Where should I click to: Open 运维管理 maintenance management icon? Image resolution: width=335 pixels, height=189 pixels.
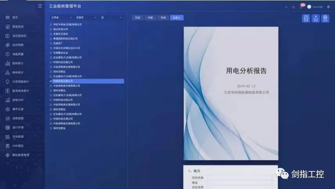click(x=7, y=118)
